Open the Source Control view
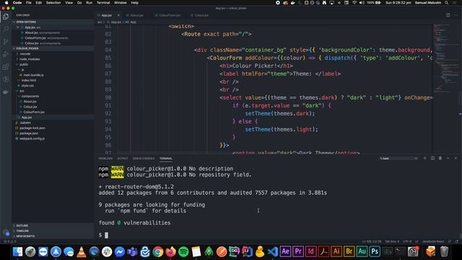The width and height of the screenshot is (462, 260). tap(6, 42)
